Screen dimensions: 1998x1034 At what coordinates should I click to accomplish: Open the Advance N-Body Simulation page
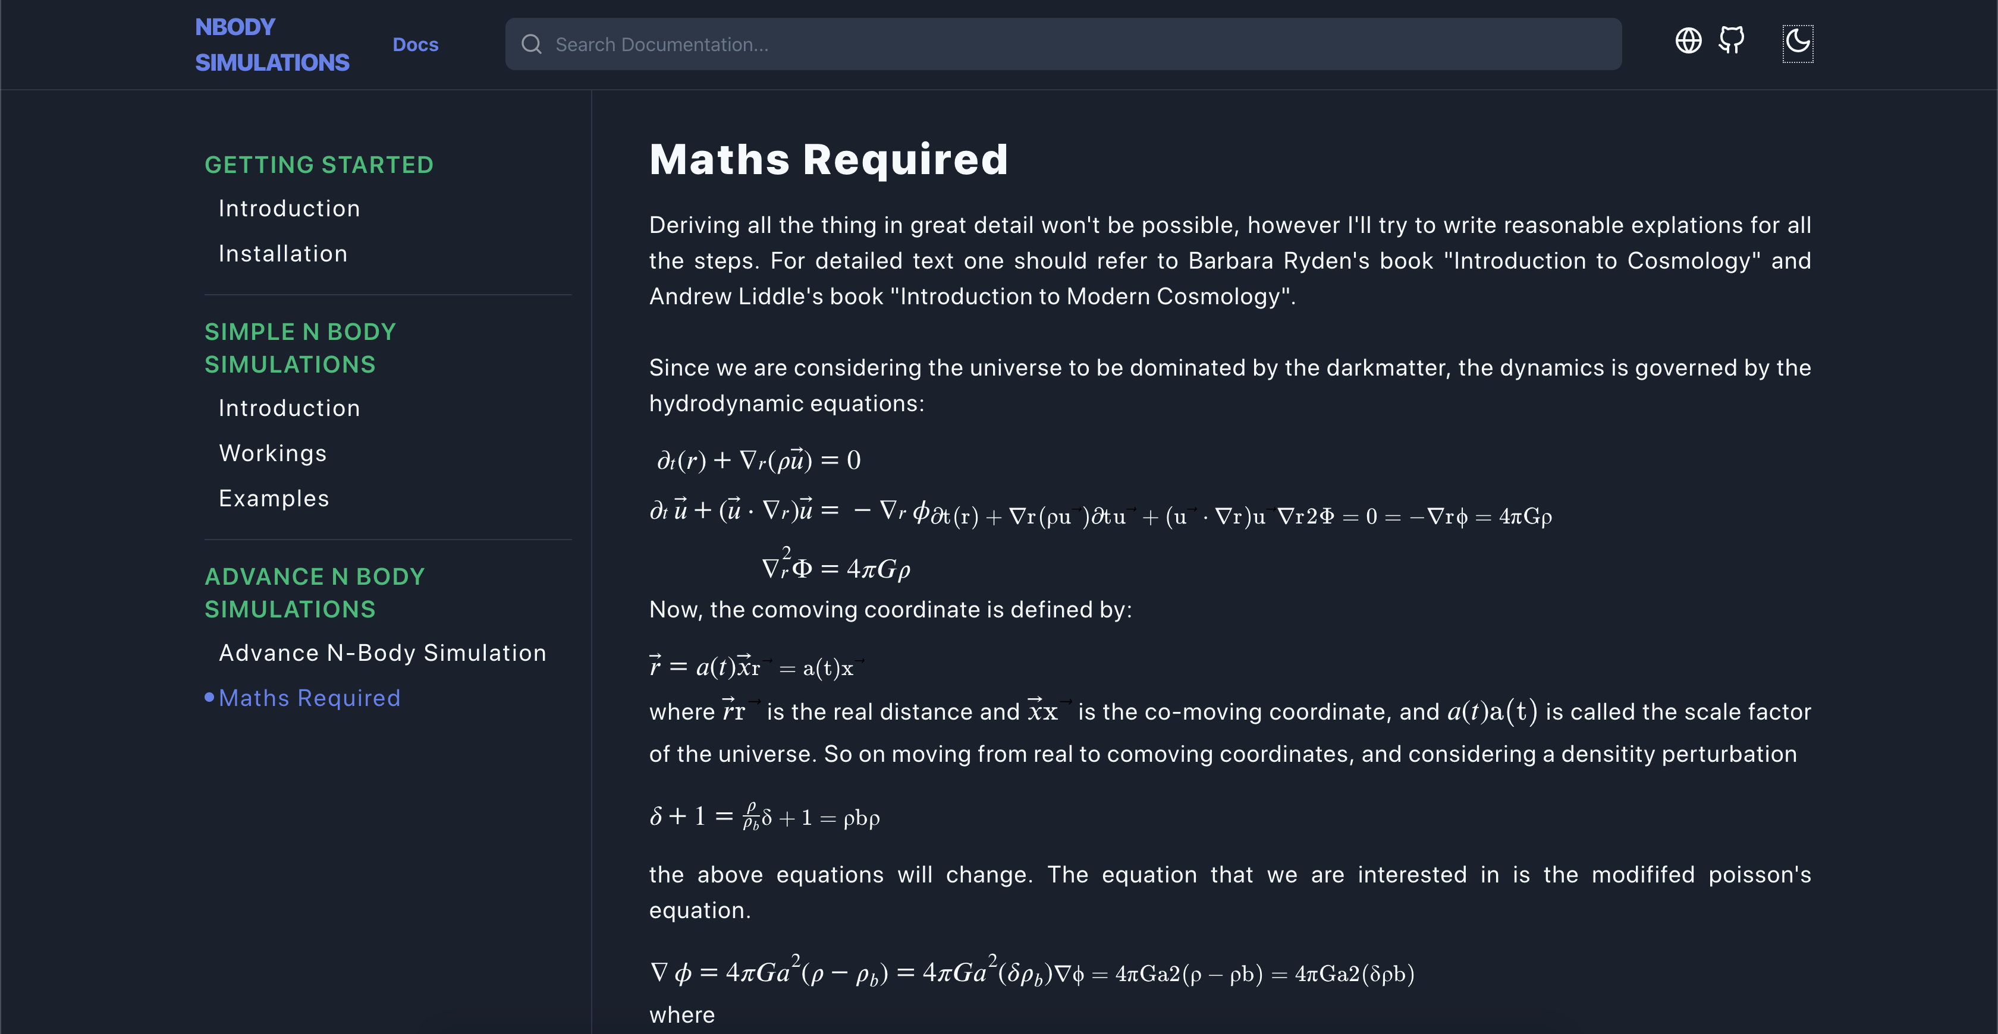tap(382, 652)
